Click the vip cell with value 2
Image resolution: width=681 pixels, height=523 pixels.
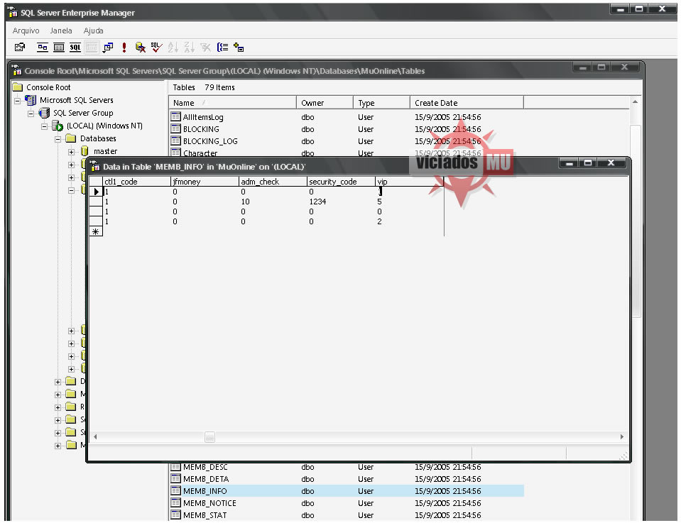[x=409, y=221]
